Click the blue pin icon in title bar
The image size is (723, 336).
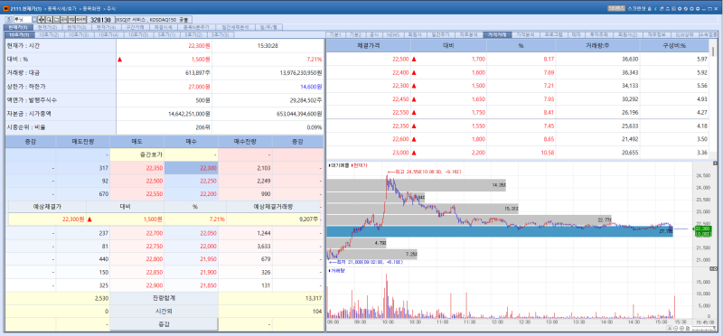pyautogui.click(x=655, y=8)
